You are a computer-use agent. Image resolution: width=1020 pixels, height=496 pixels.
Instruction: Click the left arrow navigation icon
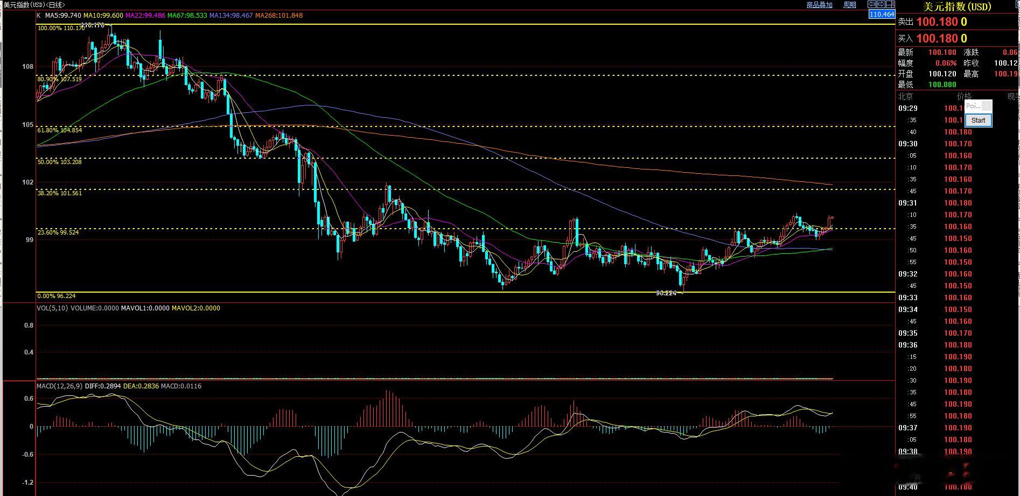(871, 5)
